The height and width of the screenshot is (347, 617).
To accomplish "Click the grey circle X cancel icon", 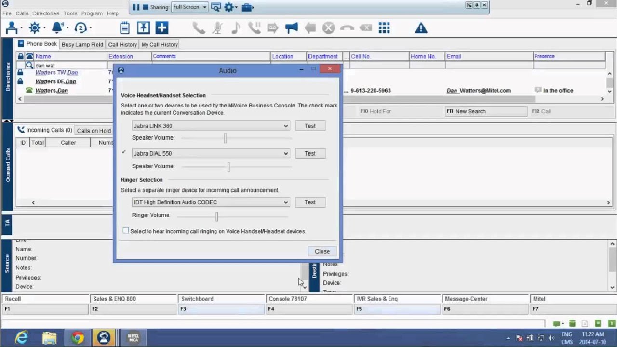I will [x=328, y=28].
